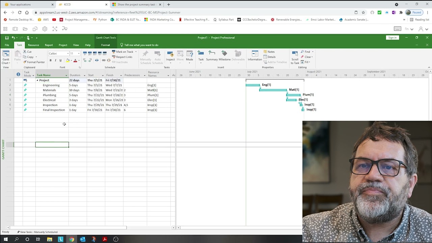Image resolution: width=432 pixels, height=243 pixels.
Task: Insert a Summary task
Action: coord(212,56)
